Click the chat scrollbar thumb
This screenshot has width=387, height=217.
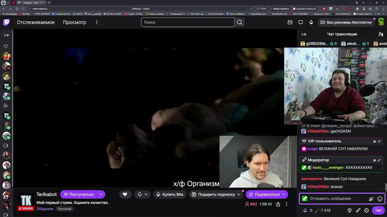click(385, 187)
